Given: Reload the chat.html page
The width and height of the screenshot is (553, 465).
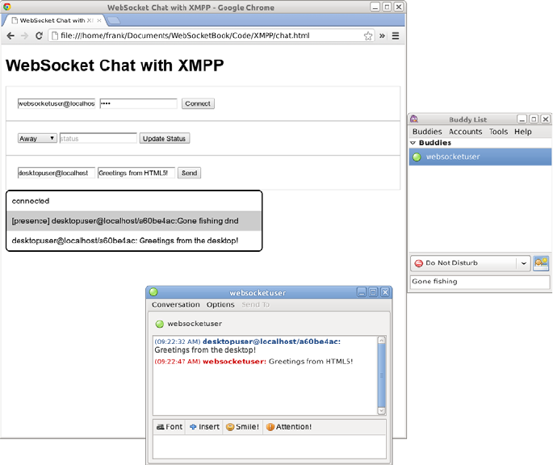Looking at the screenshot, I should (x=39, y=36).
